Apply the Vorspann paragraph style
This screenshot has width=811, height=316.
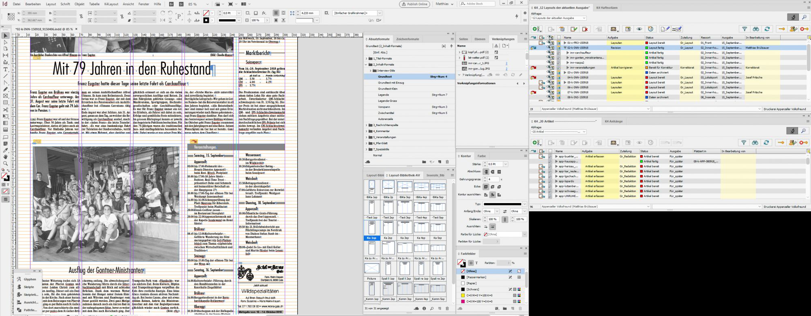pyautogui.click(x=384, y=107)
